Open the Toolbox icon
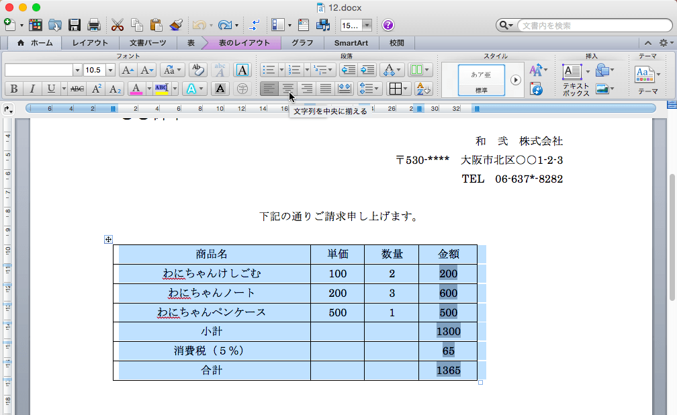 [304, 25]
